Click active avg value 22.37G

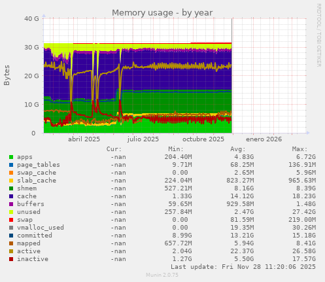tap(242, 251)
